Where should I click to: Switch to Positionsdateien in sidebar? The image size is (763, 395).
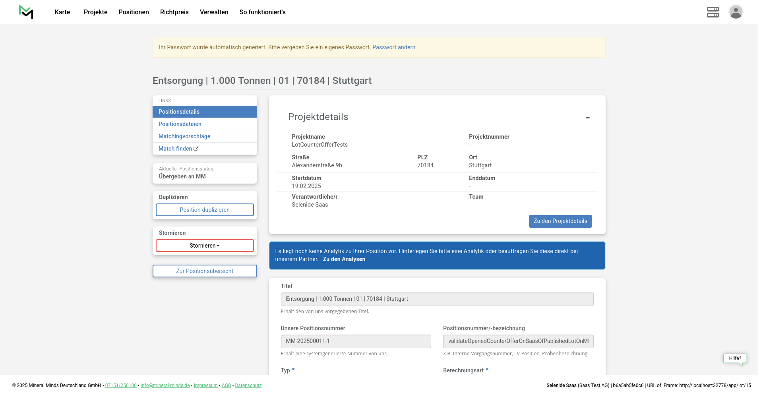coord(180,124)
